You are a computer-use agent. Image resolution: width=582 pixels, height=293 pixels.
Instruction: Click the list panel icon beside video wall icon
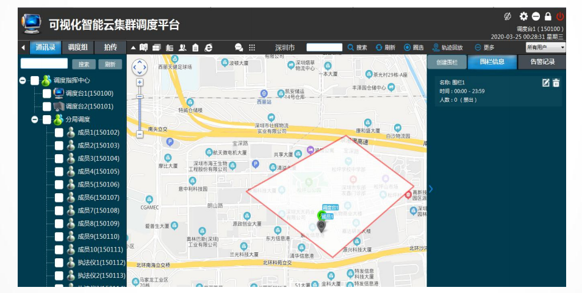tap(170, 48)
